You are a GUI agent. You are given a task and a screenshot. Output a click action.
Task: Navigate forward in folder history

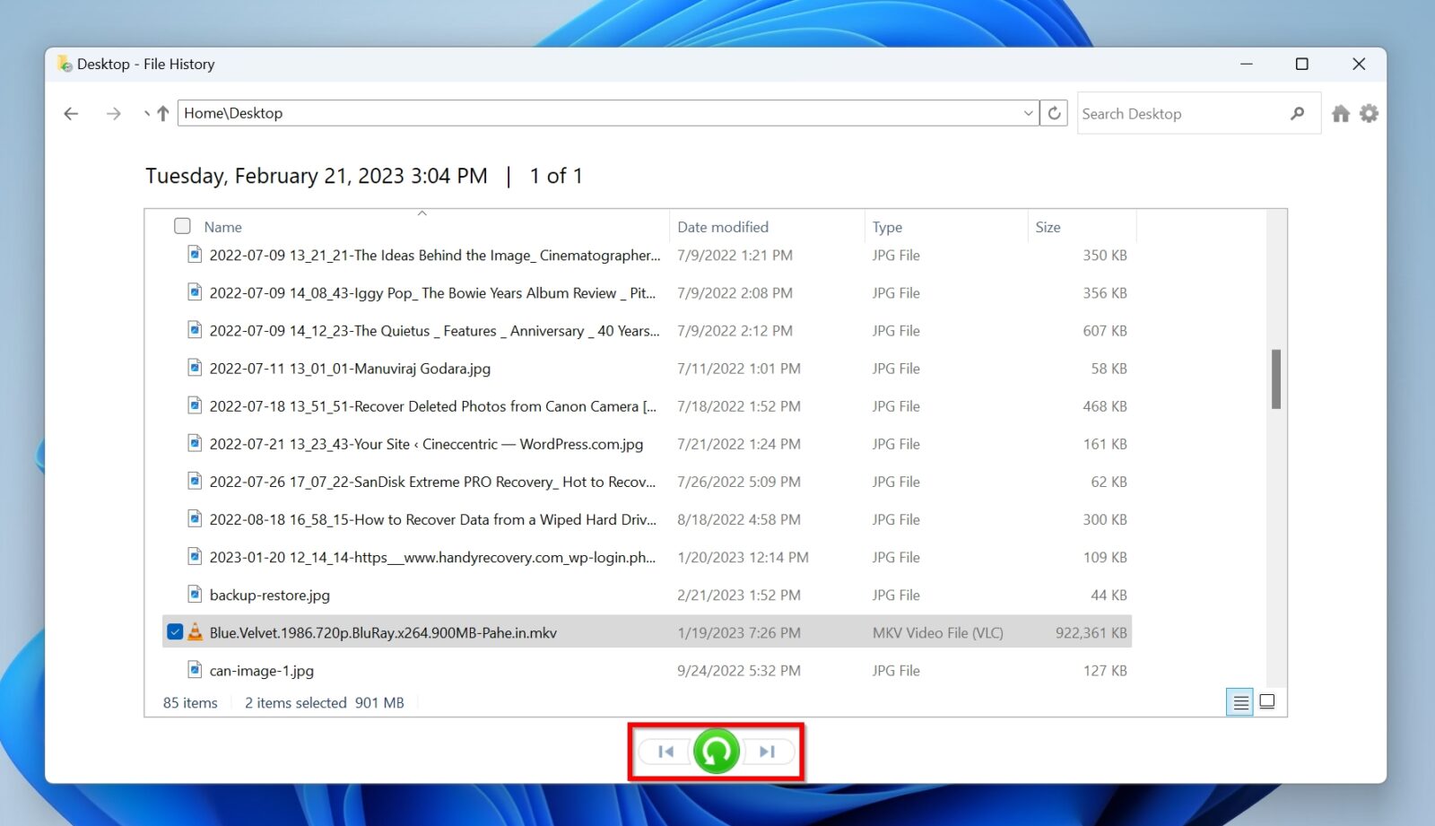click(x=113, y=113)
